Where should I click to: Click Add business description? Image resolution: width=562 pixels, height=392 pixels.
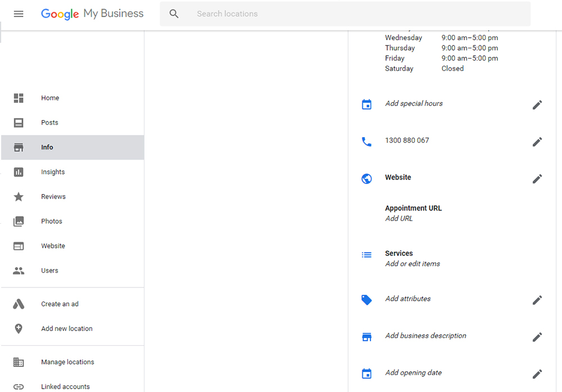pos(426,336)
